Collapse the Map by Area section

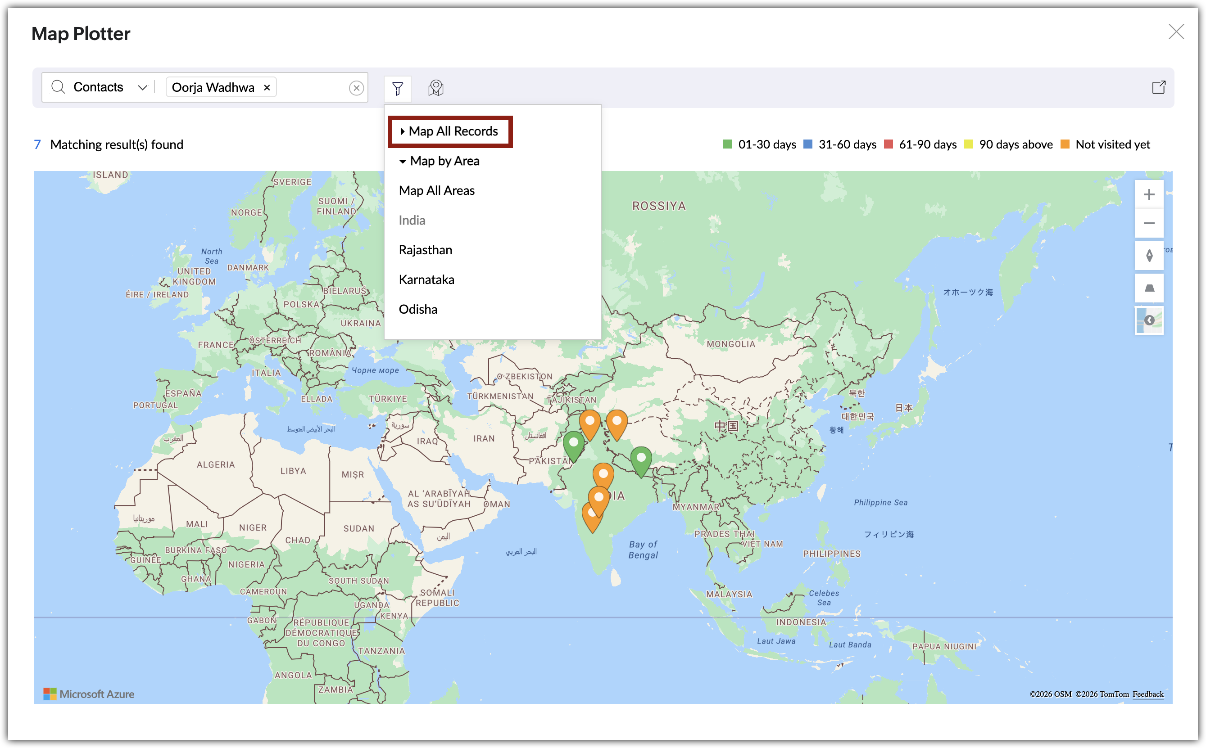(x=440, y=161)
